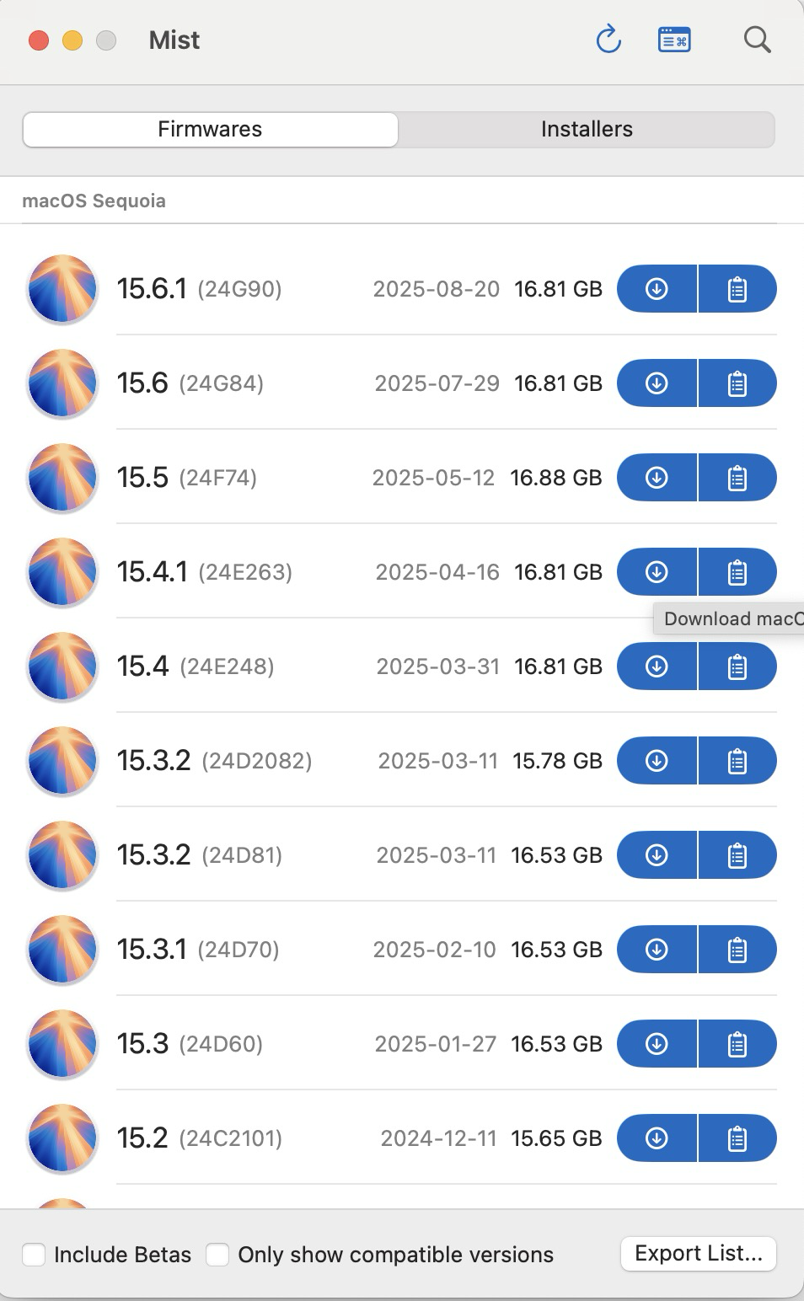The height and width of the screenshot is (1301, 804).
Task: Click the size 15.78 GB
Action: pos(557,761)
